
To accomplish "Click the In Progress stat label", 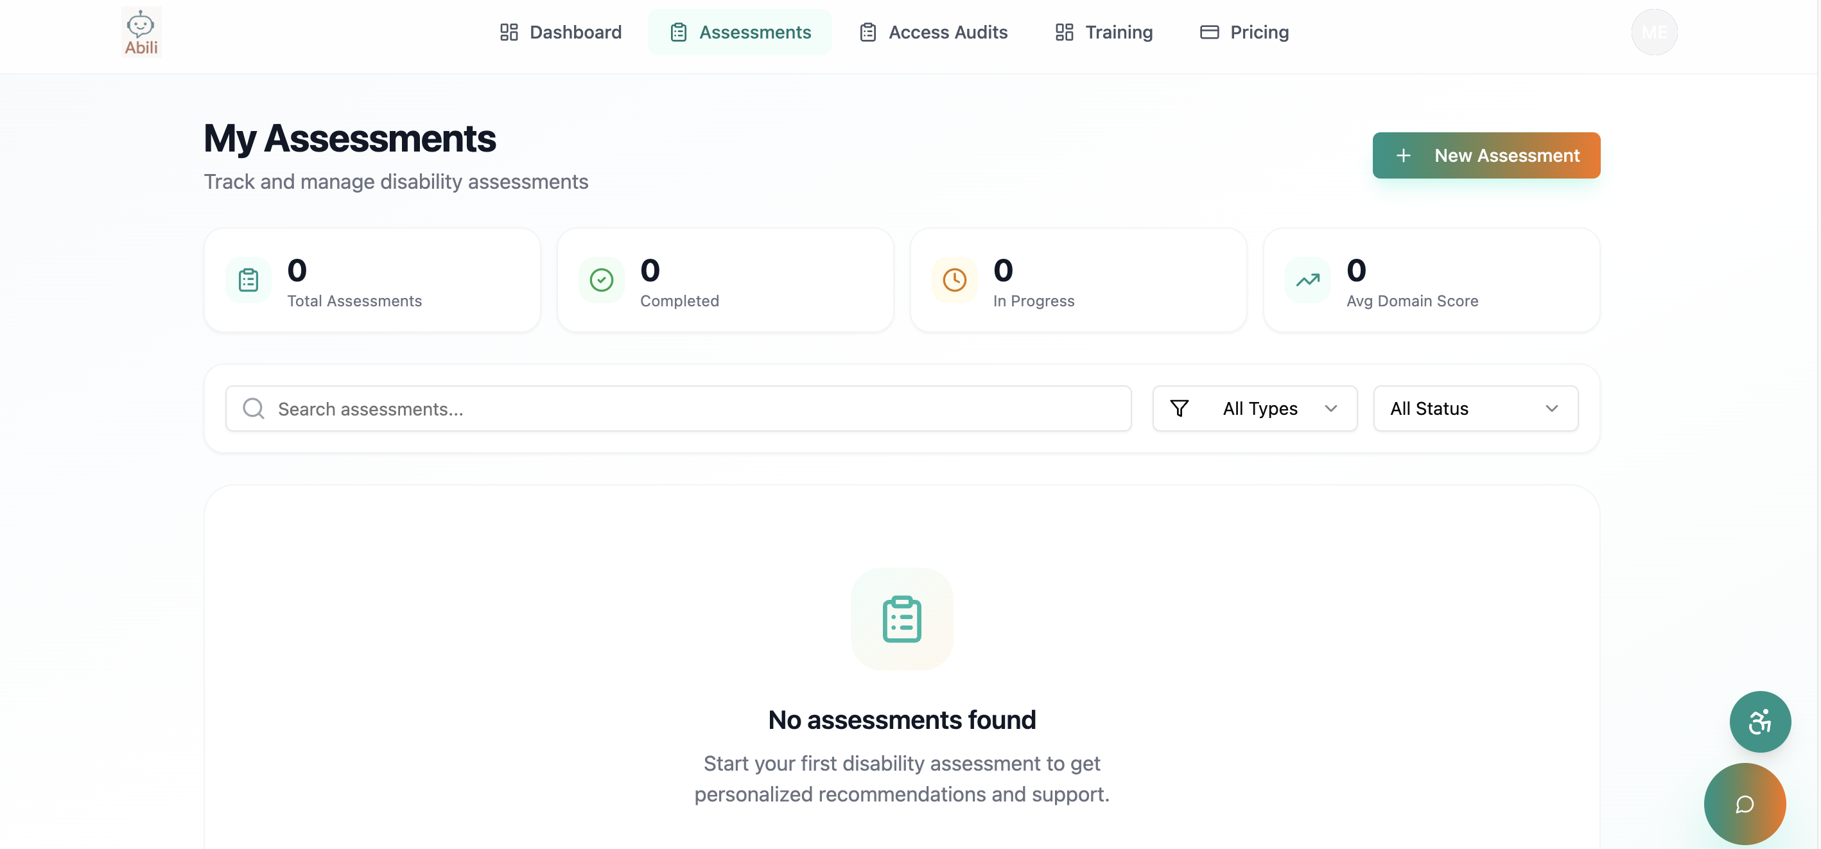I will pyautogui.click(x=1034, y=301).
